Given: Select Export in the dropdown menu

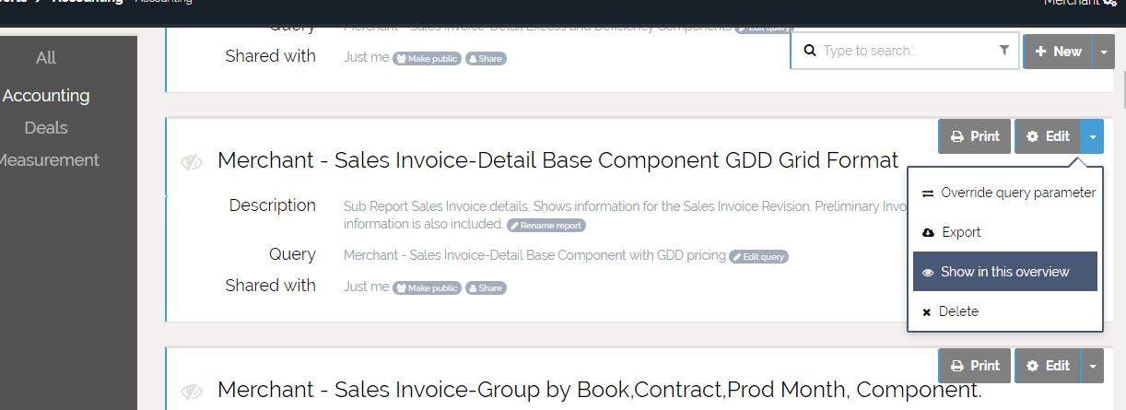Looking at the screenshot, I should pos(960,232).
